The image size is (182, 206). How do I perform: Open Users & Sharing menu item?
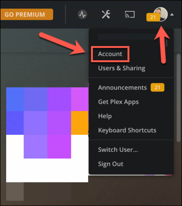122,68
